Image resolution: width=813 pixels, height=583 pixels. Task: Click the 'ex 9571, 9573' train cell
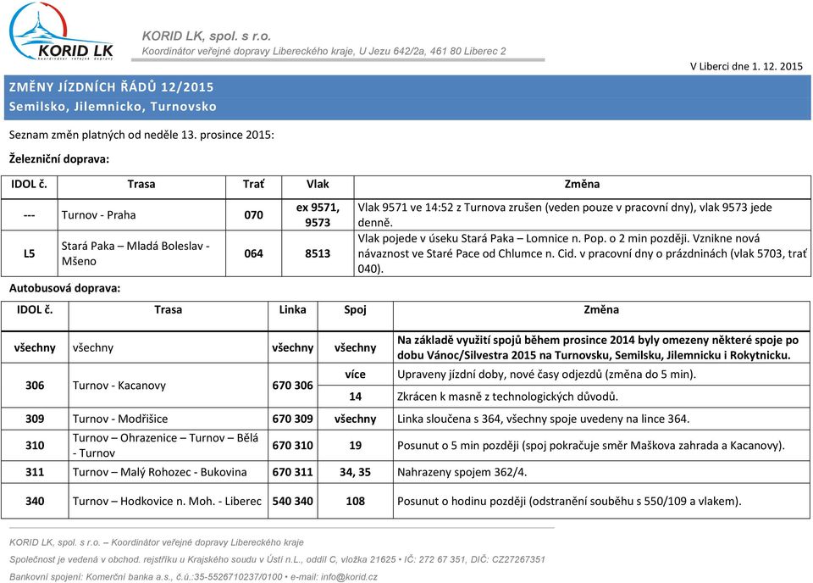(x=318, y=214)
